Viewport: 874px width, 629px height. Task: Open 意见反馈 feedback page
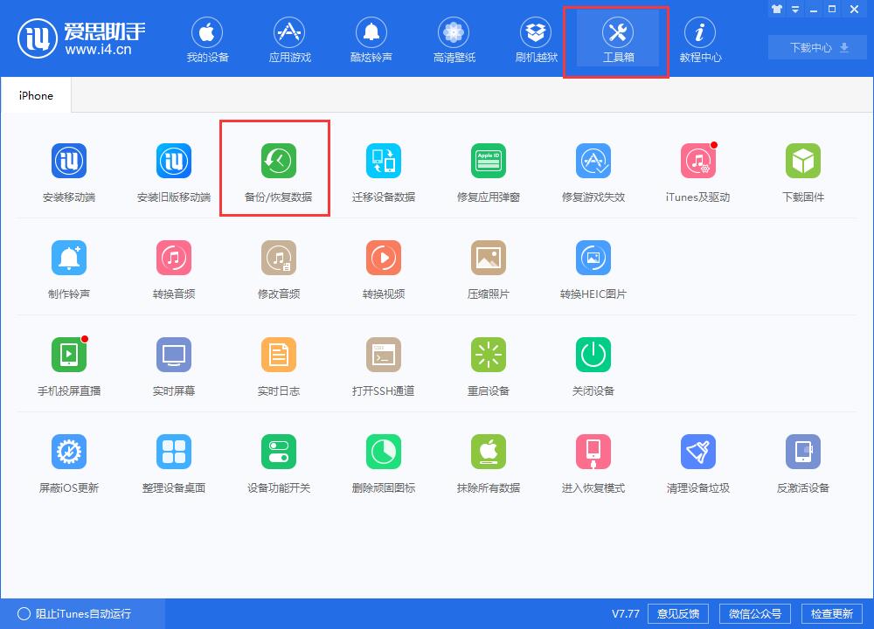677,612
